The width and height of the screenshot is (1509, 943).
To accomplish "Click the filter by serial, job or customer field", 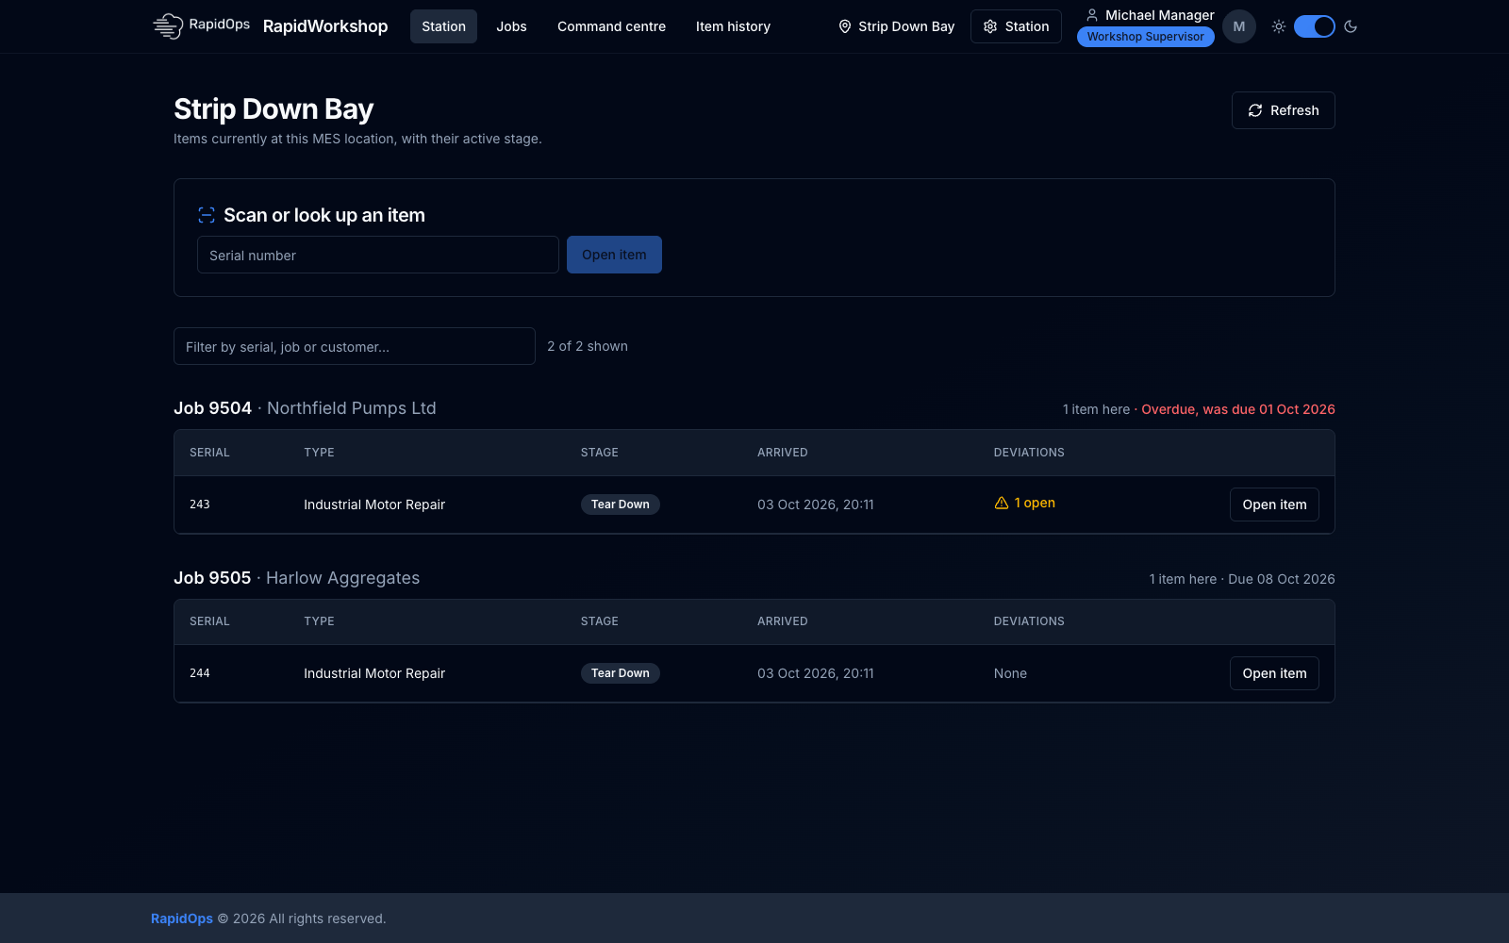I will (x=355, y=346).
